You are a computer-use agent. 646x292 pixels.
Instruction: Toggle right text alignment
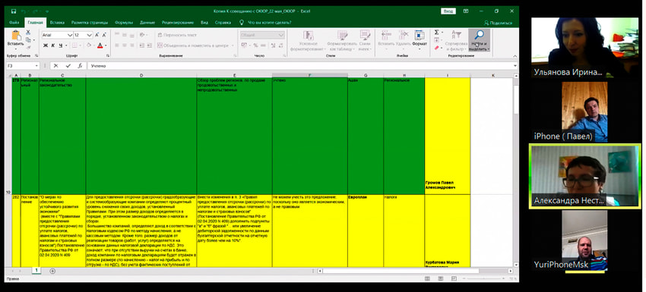click(x=131, y=46)
